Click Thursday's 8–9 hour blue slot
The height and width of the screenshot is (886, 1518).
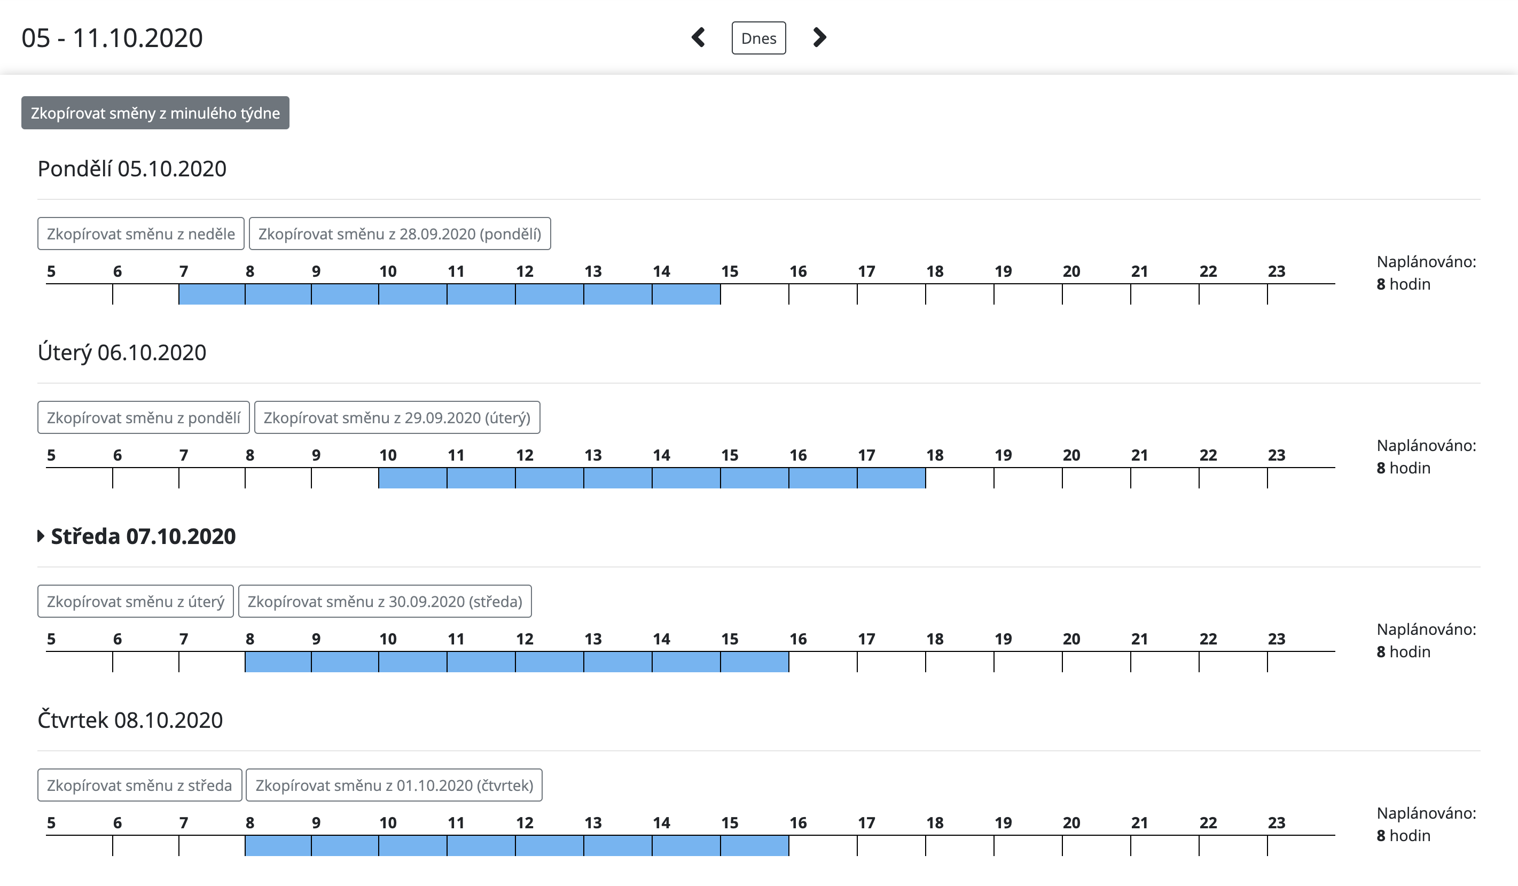pyautogui.click(x=278, y=846)
